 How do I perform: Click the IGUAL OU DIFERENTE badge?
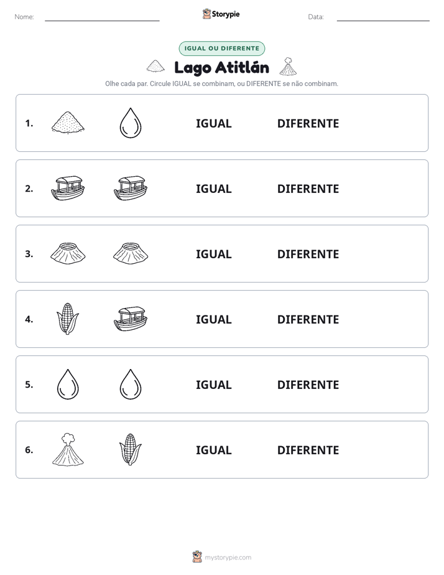[221, 49]
